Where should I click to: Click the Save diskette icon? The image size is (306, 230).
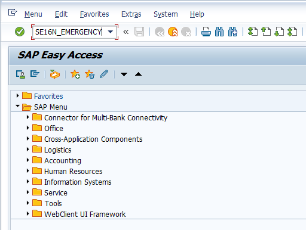(139, 32)
